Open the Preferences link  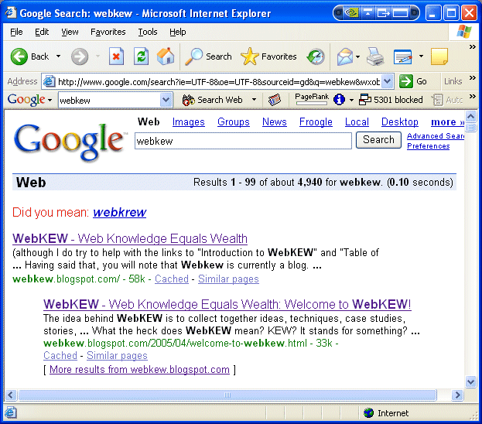pyautogui.click(x=428, y=146)
